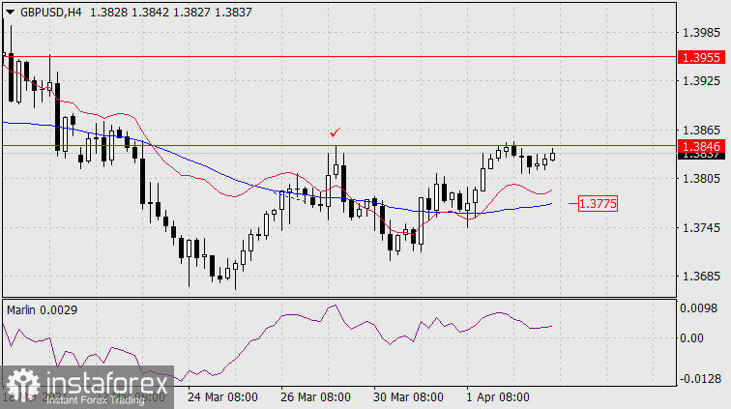
Task: Click the 30 Mar 08:00 time label
Action: pos(410,397)
